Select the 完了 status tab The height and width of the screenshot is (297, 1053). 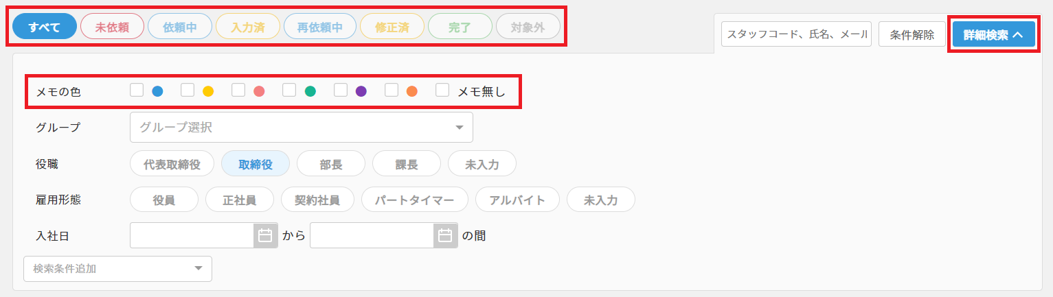460,27
